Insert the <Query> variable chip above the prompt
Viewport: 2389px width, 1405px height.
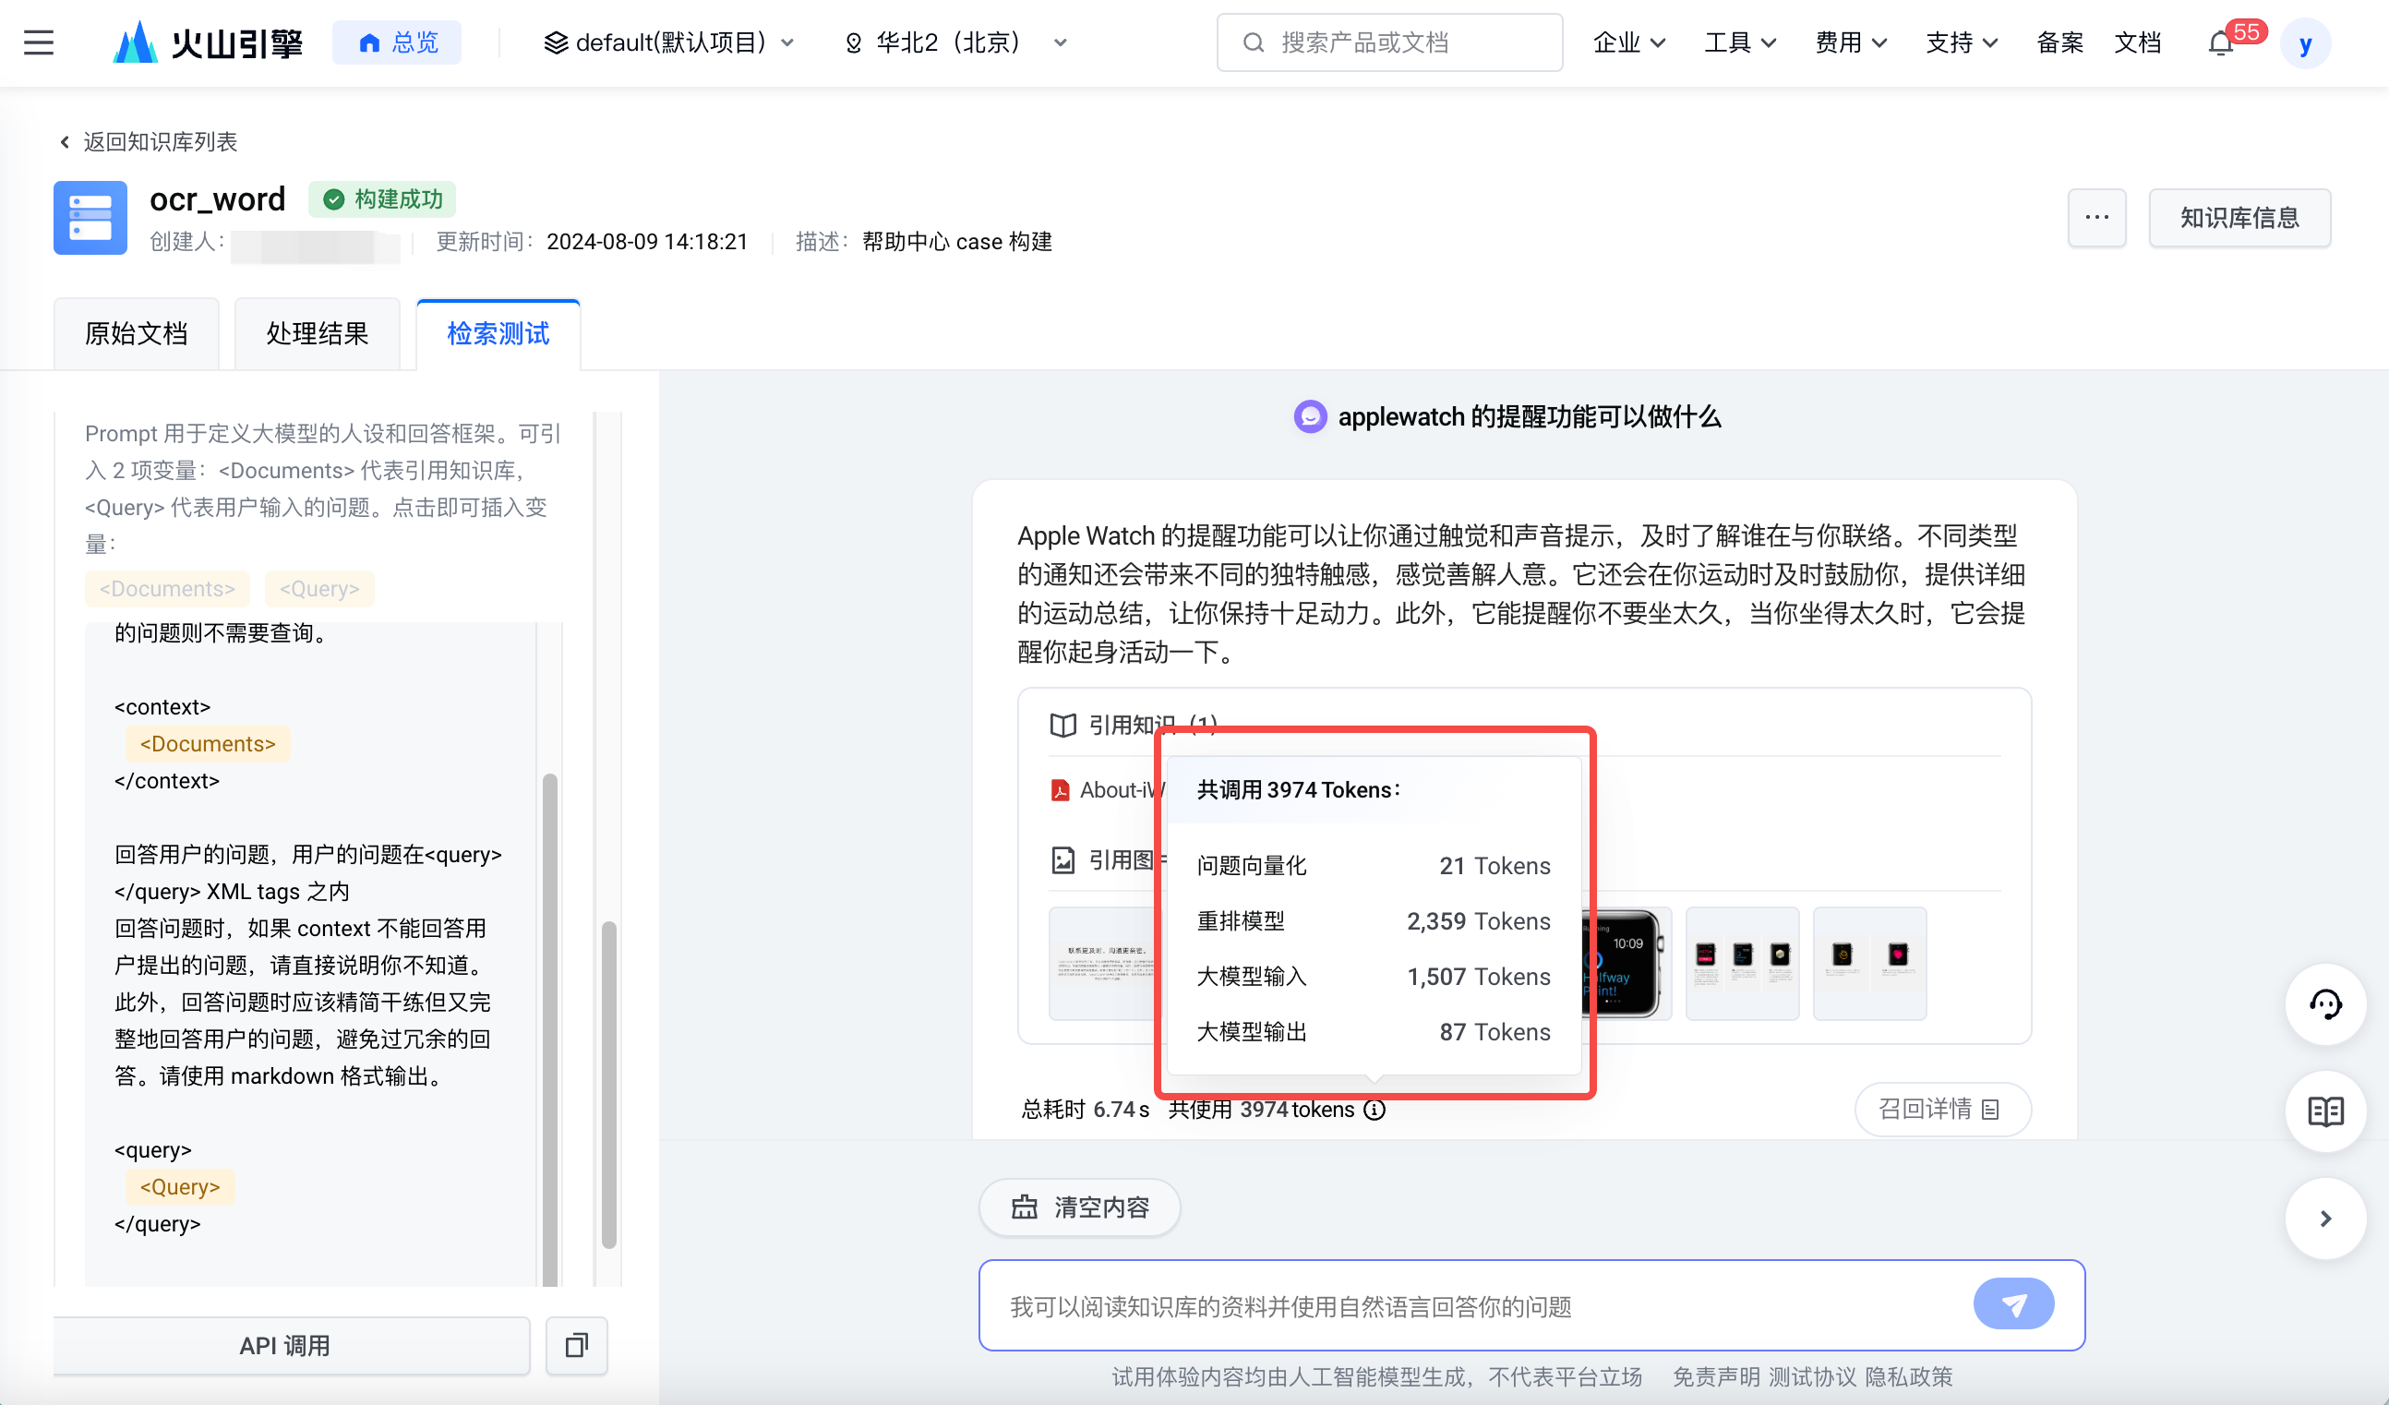pyautogui.click(x=319, y=589)
